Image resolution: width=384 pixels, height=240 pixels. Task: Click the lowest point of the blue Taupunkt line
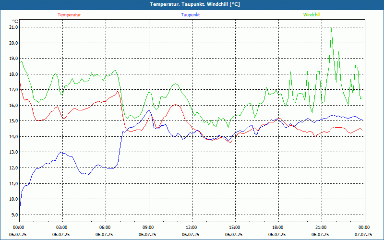point(20,209)
